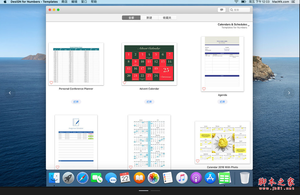Switch to the 新建 tab
Image resolution: width=300 pixels, height=195 pixels.
149,18
